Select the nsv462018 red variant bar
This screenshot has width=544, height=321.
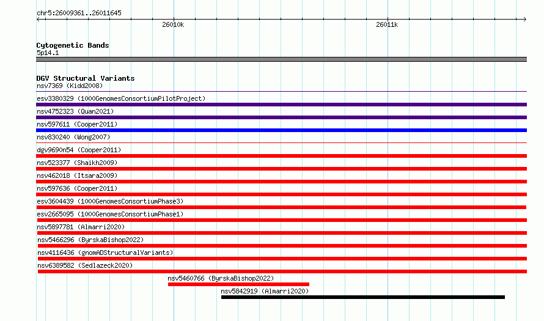pos(281,182)
